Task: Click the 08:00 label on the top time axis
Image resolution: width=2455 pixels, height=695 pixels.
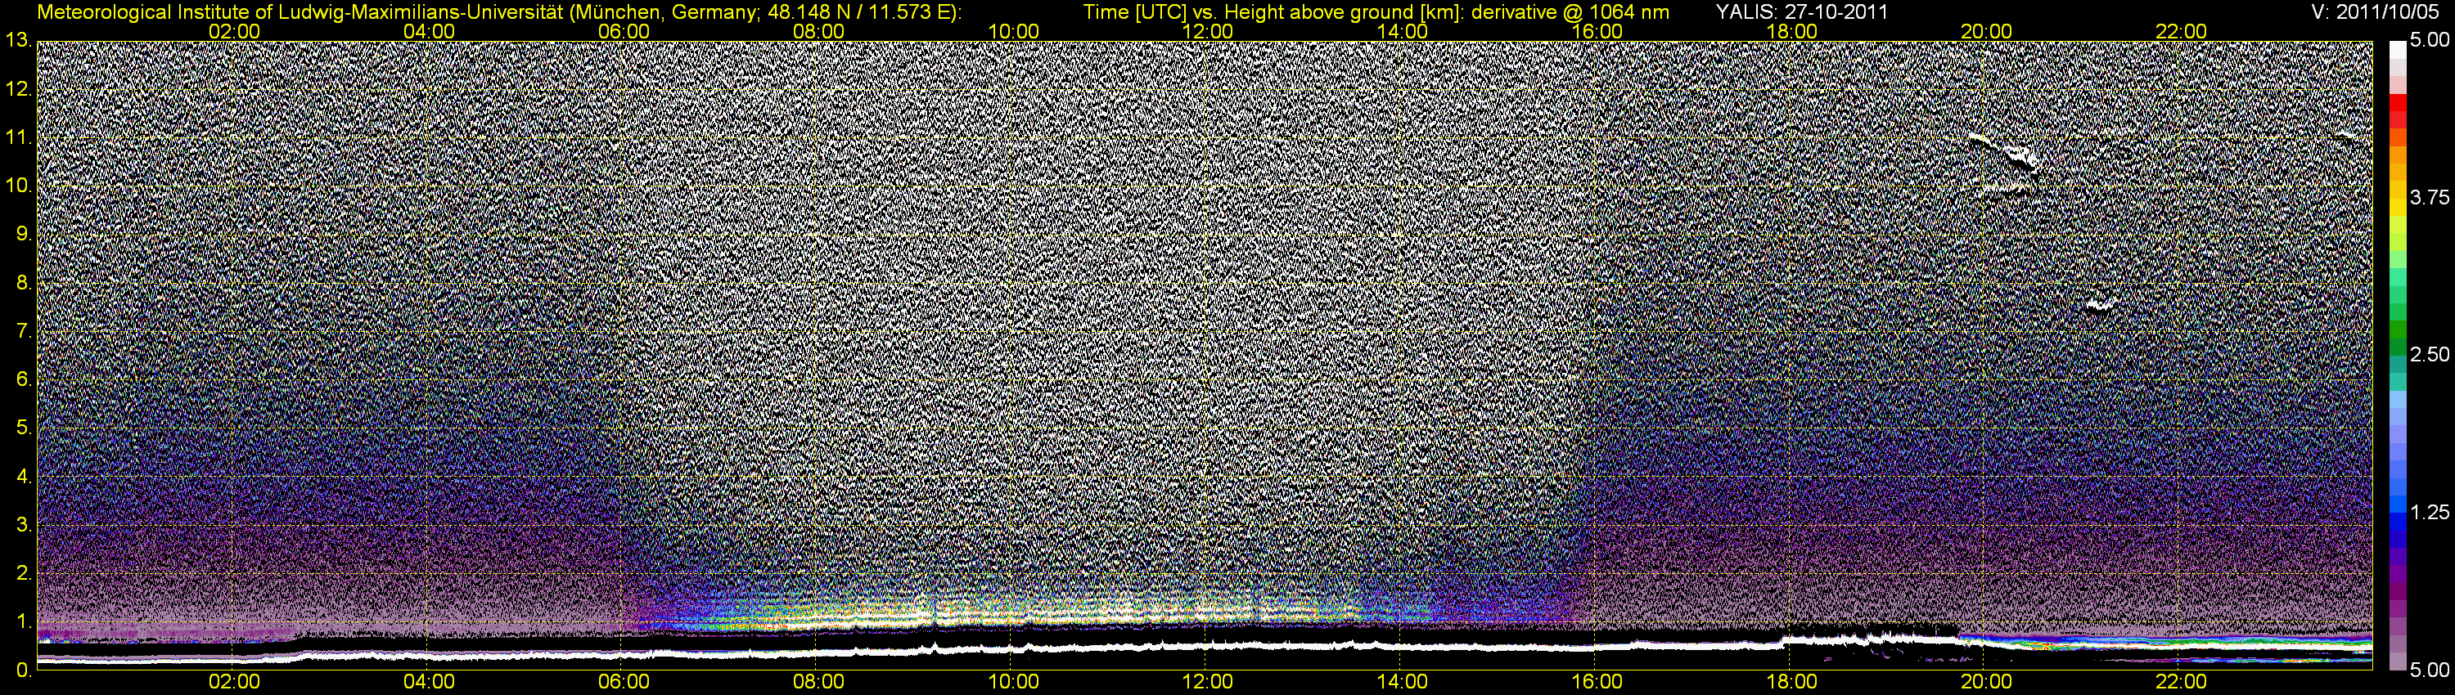Action: pos(818,31)
